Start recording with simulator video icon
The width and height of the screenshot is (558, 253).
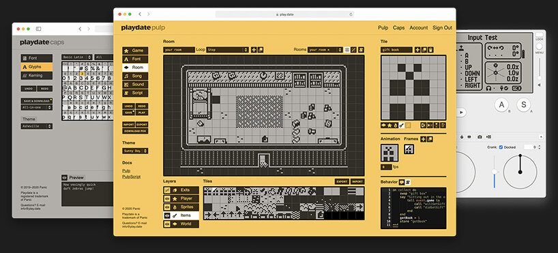click(x=488, y=137)
